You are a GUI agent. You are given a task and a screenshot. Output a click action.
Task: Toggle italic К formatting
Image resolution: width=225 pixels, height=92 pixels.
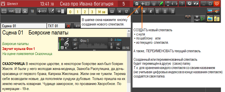point(151,11)
